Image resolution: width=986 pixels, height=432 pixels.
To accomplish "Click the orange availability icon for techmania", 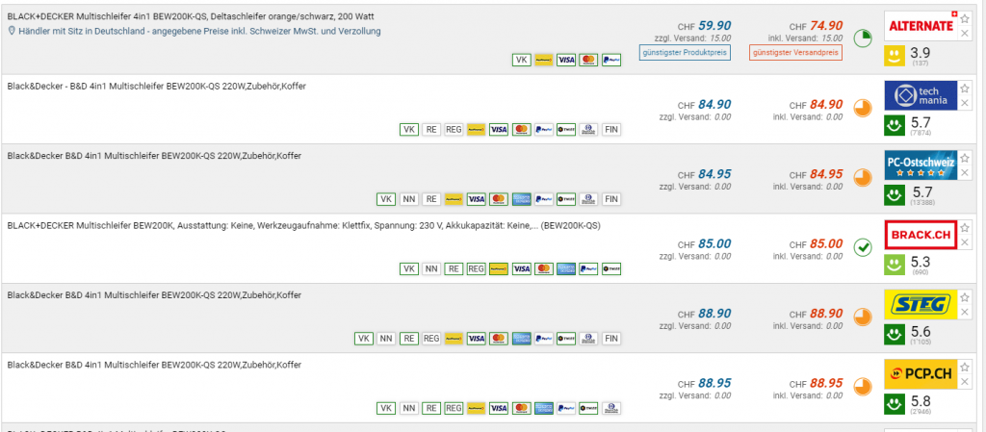I will [x=863, y=107].
